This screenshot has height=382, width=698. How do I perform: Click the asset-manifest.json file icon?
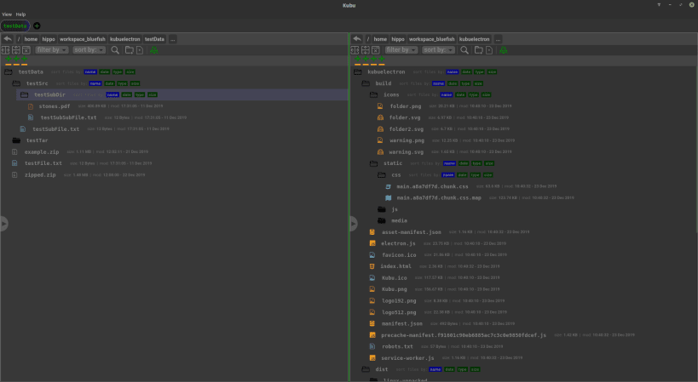tap(372, 232)
